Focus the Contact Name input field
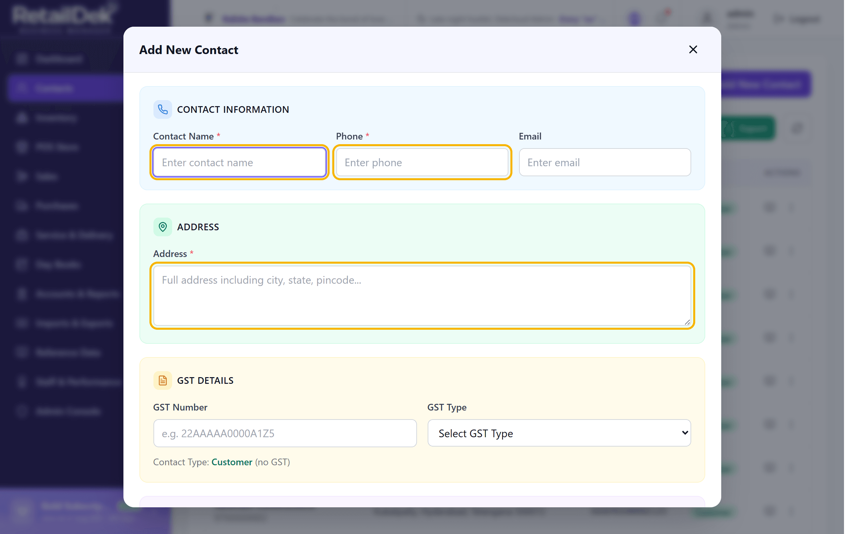This screenshot has width=854, height=534. [x=240, y=162]
